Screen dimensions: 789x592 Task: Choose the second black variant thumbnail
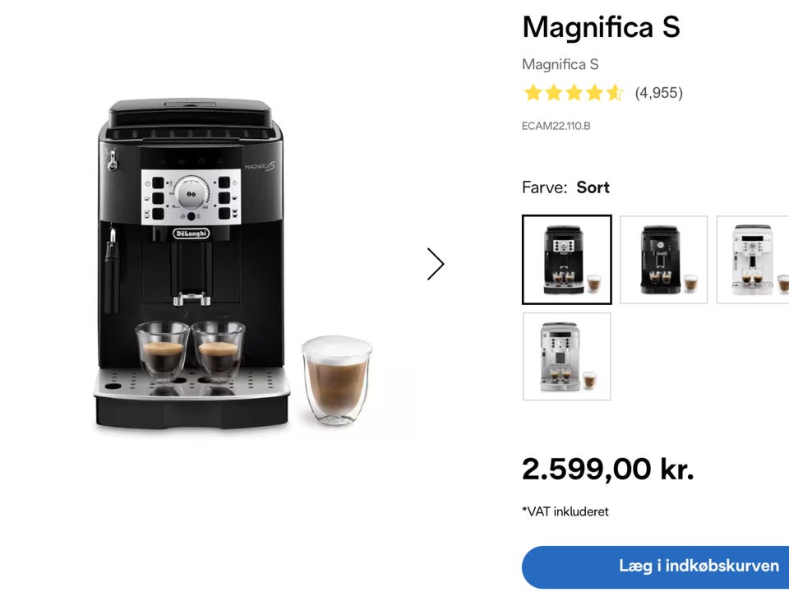[664, 260]
